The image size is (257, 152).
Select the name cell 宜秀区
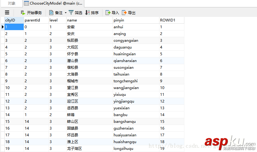point(90,95)
